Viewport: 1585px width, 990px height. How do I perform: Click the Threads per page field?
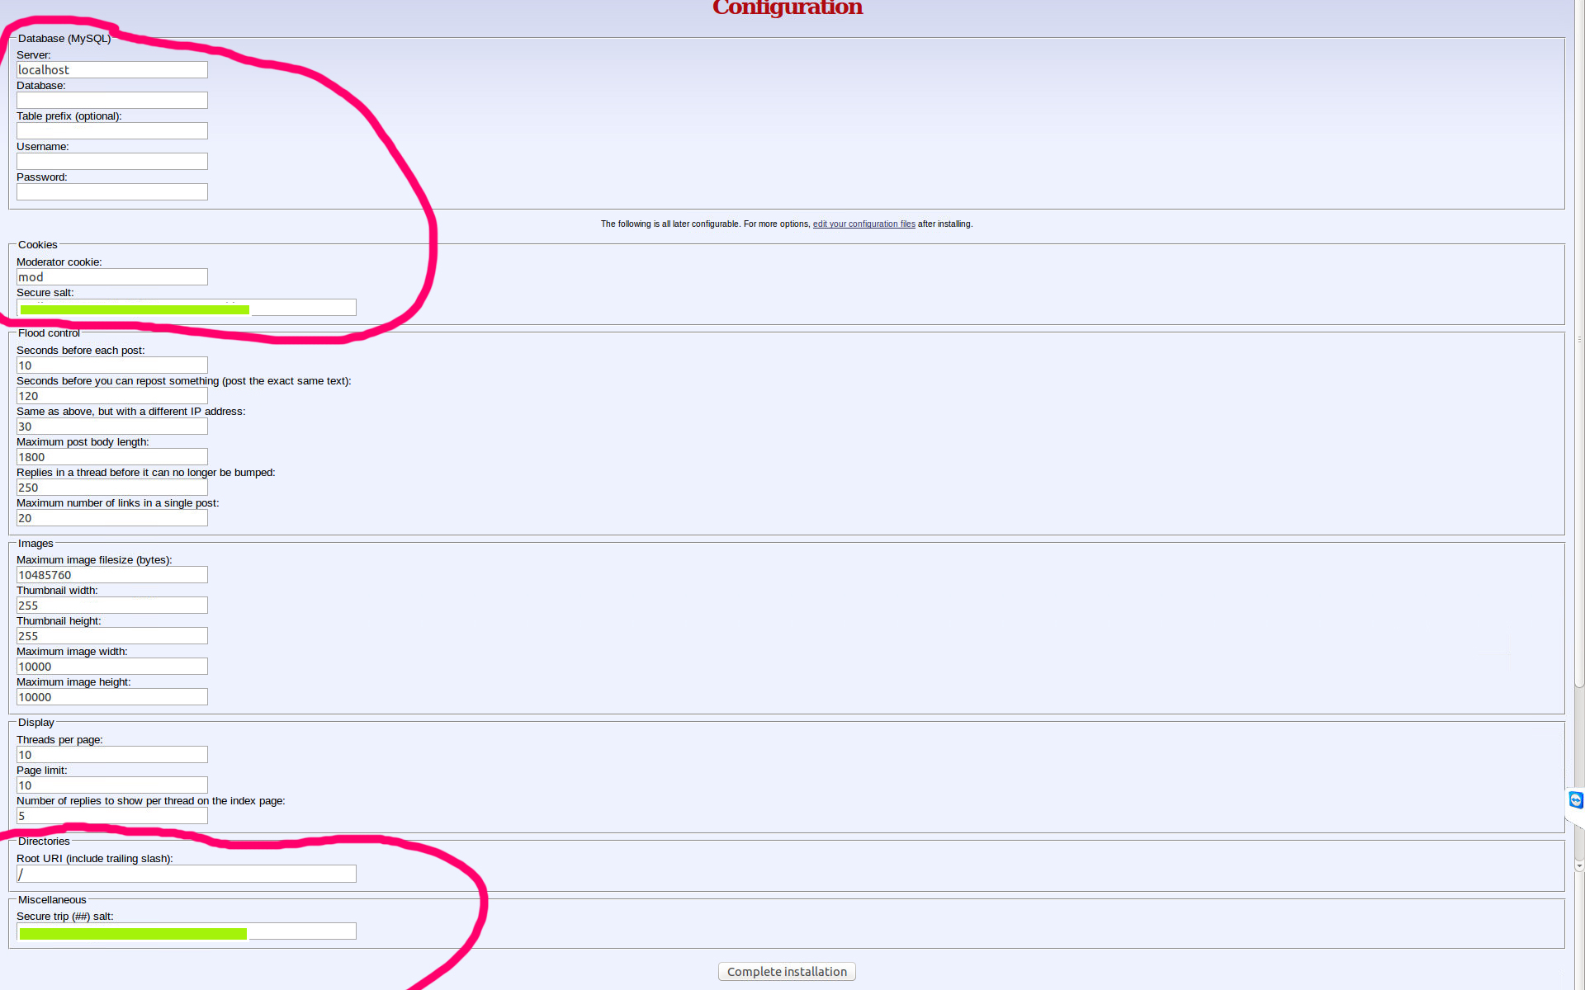tap(112, 755)
